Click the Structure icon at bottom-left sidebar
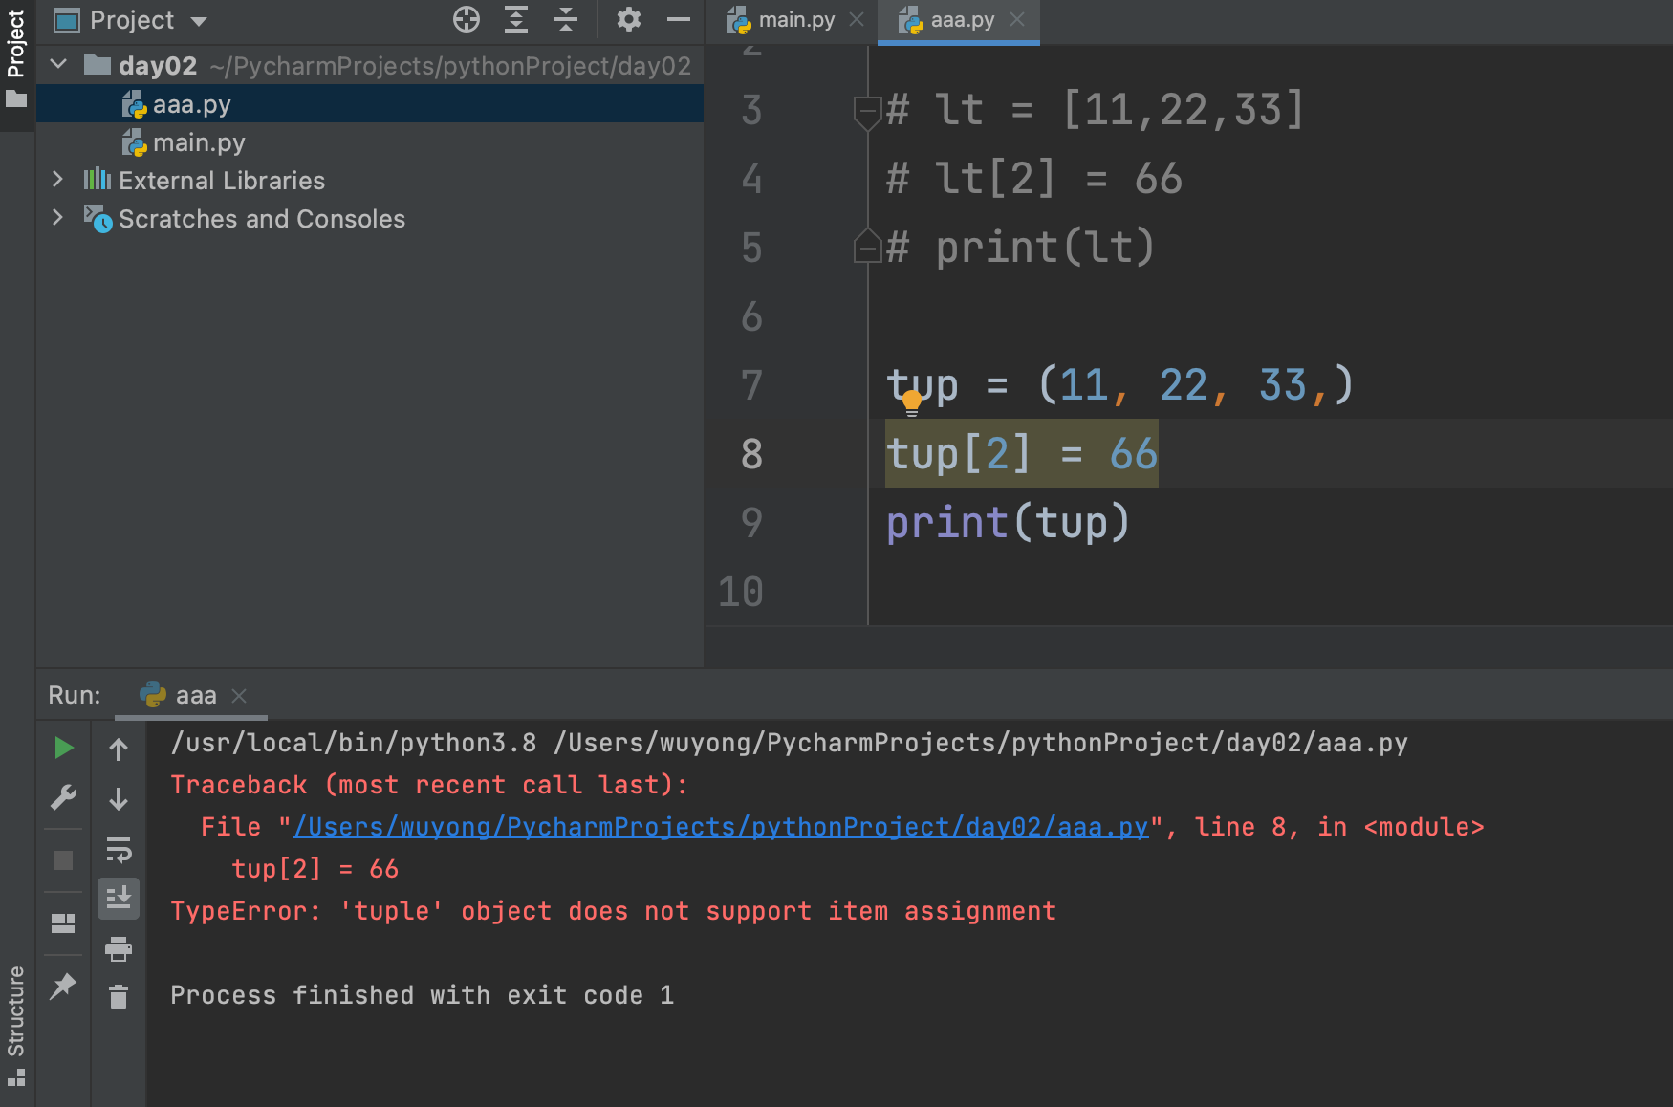The width and height of the screenshot is (1673, 1107). pos(16,1078)
